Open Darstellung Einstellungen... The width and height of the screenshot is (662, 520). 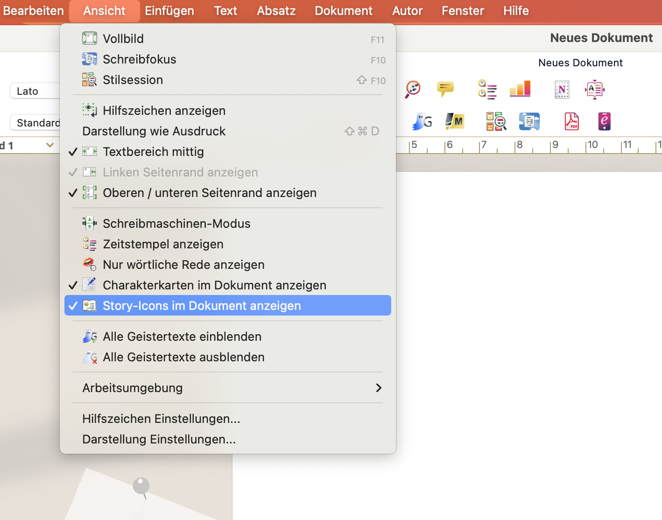[x=228, y=439]
